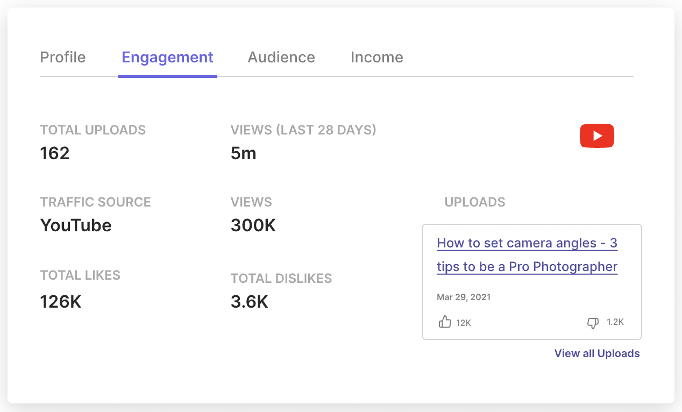
Task: Click the 12K likes count
Action: tap(464, 323)
